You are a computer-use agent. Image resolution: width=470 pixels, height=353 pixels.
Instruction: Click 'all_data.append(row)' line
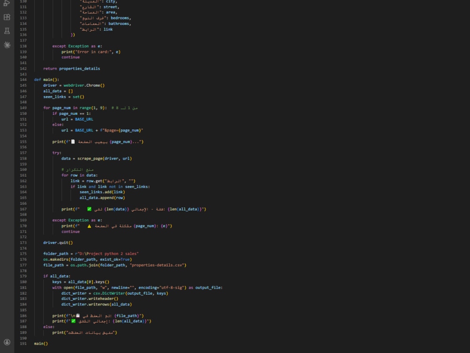click(102, 198)
